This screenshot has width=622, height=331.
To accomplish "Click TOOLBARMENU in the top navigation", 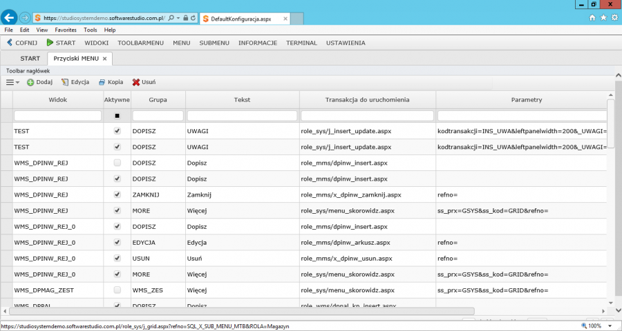I will (140, 43).
